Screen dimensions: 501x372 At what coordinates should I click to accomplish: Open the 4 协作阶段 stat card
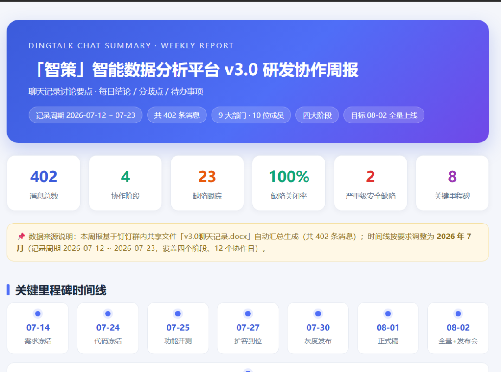tap(125, 183)
